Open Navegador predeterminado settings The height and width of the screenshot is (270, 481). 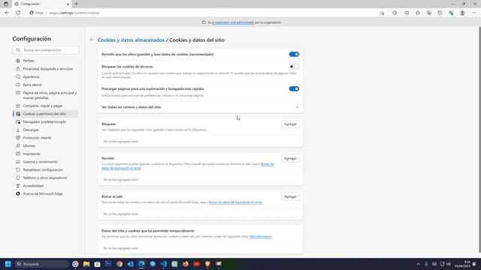(x=45, y=121)
